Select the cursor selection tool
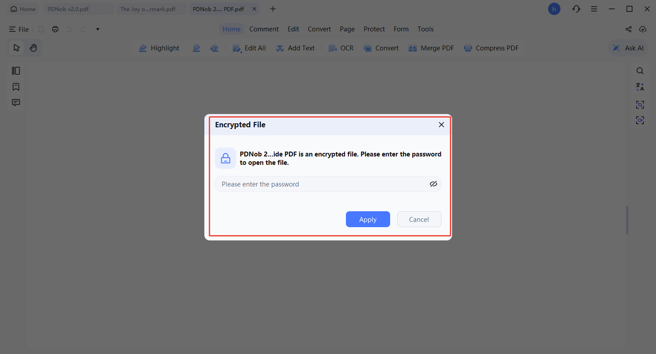This screenshot has height=354, width=656. 16,47
